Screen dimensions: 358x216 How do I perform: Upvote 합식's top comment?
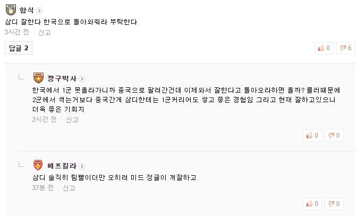pos(324,48)
